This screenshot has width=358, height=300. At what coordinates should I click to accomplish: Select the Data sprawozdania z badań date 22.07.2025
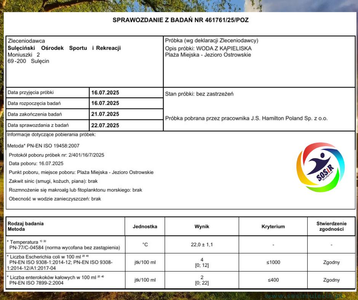pyautogui.click(x=105, y=125)
